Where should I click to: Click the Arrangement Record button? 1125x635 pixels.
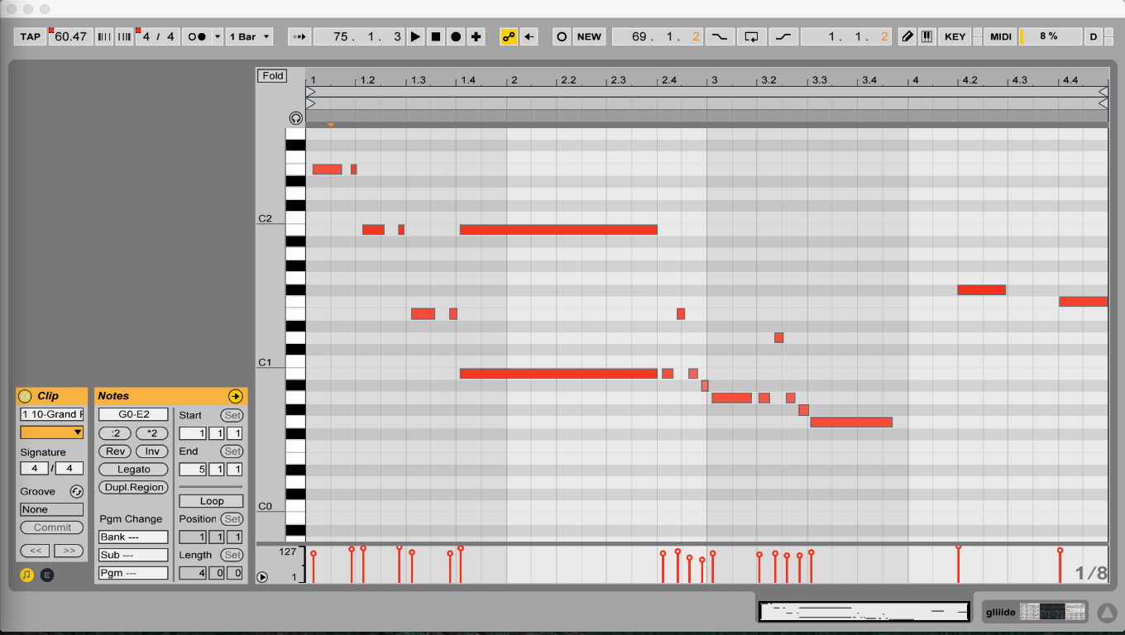pos(456,36)
